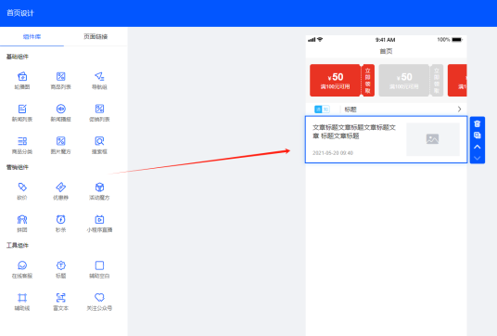Click the 工具组件 section heading

click(x=18, y=245)
